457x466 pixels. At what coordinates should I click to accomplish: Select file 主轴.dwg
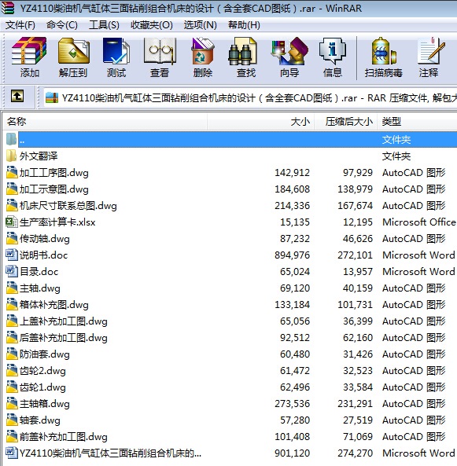click(39, 288)
